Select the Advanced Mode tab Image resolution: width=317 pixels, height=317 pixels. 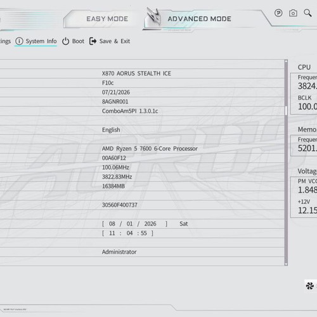pos(199,19)
